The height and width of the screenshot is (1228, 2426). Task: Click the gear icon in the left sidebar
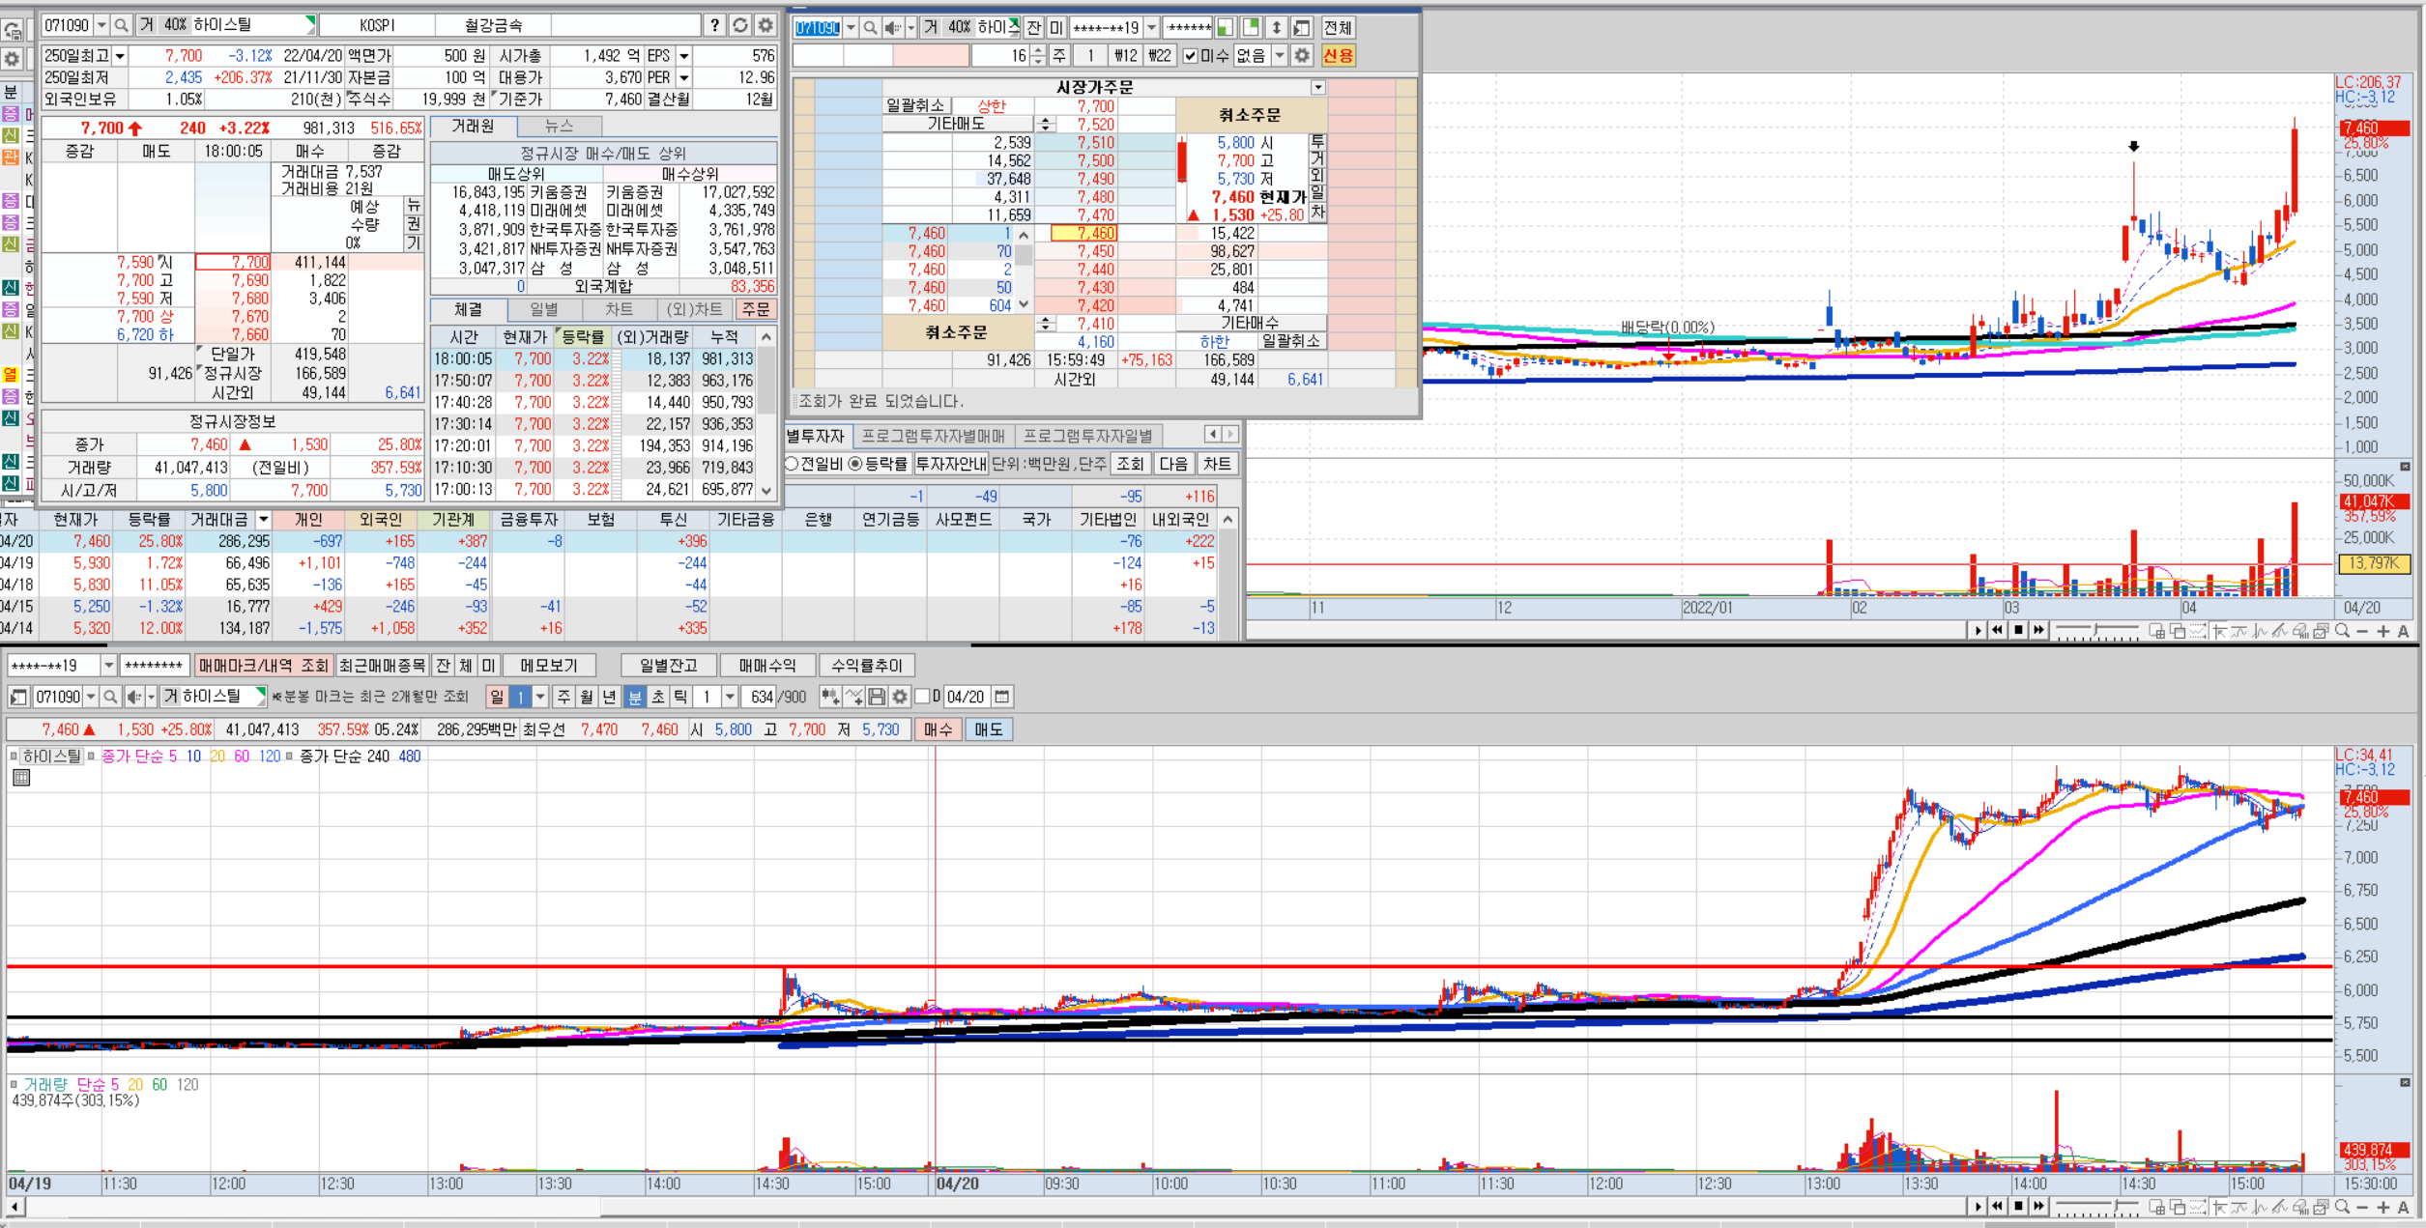click(x=12, y=58)
